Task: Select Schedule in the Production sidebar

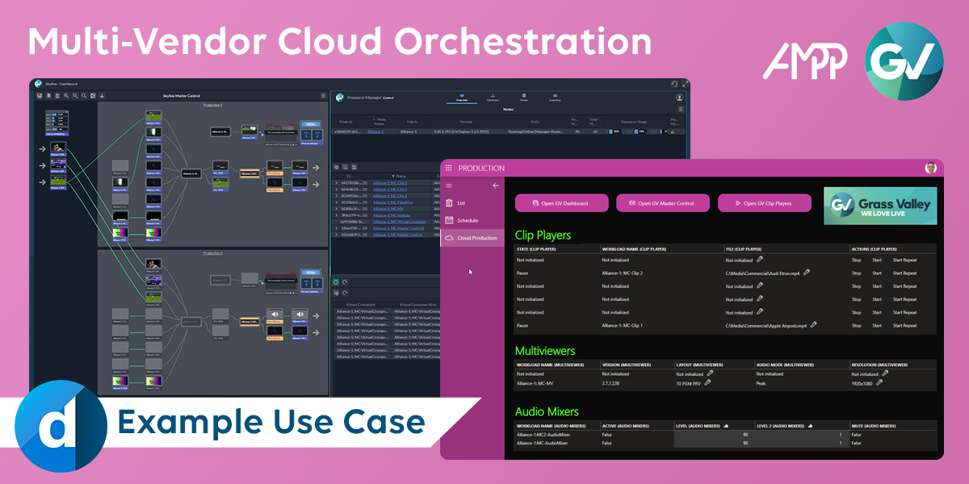Action: coord(467,220)
